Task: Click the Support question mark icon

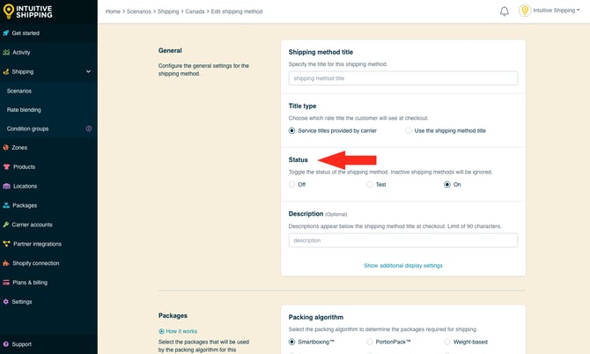Action: coord(5,344)
